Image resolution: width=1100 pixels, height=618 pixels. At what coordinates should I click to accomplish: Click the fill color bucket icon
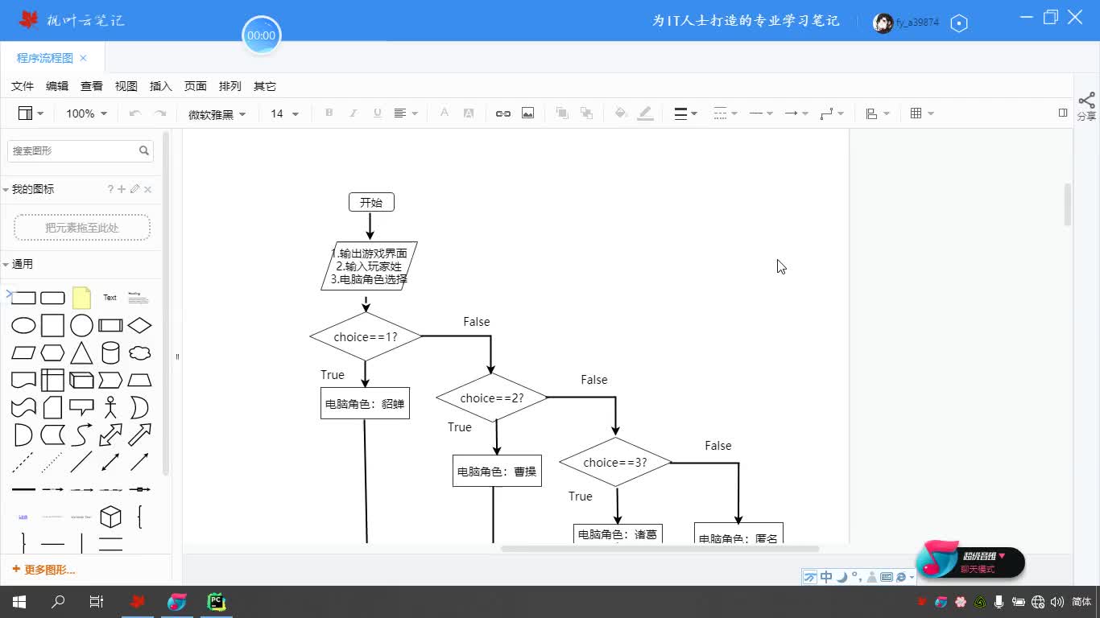point(621,113)
